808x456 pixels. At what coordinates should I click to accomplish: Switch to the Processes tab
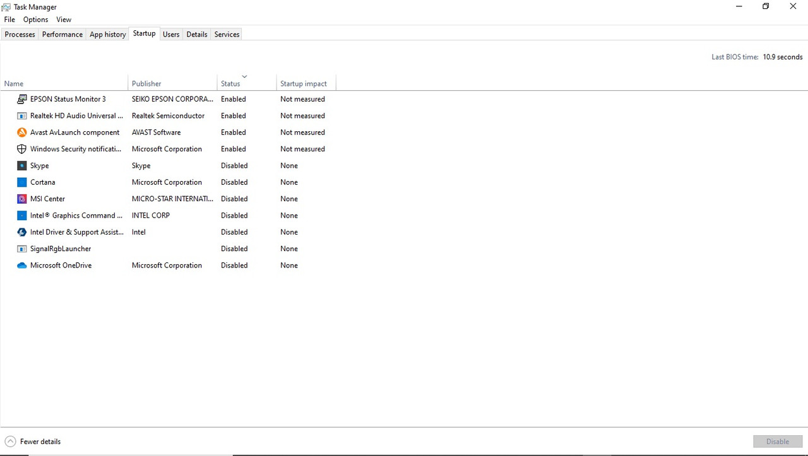20,34
